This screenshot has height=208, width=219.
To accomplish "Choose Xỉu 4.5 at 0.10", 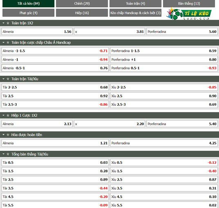I will click(x=164, y=197).
